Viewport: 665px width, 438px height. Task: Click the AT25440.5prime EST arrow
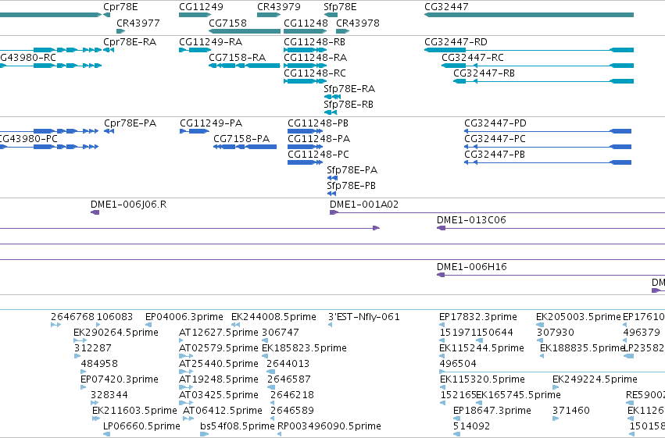click(x=186, y=372)
